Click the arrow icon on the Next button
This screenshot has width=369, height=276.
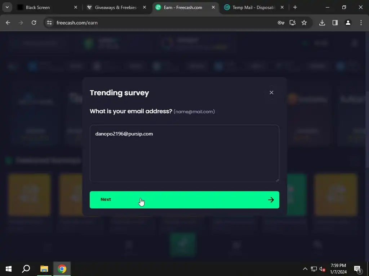click(271, 200)
